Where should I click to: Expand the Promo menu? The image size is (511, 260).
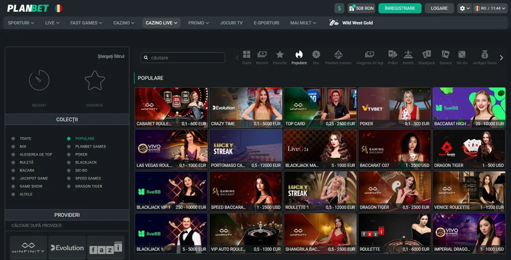point(199,23)
